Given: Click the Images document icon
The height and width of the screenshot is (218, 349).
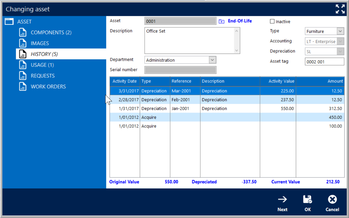Looking at the screenshot, I should [23, 43].
